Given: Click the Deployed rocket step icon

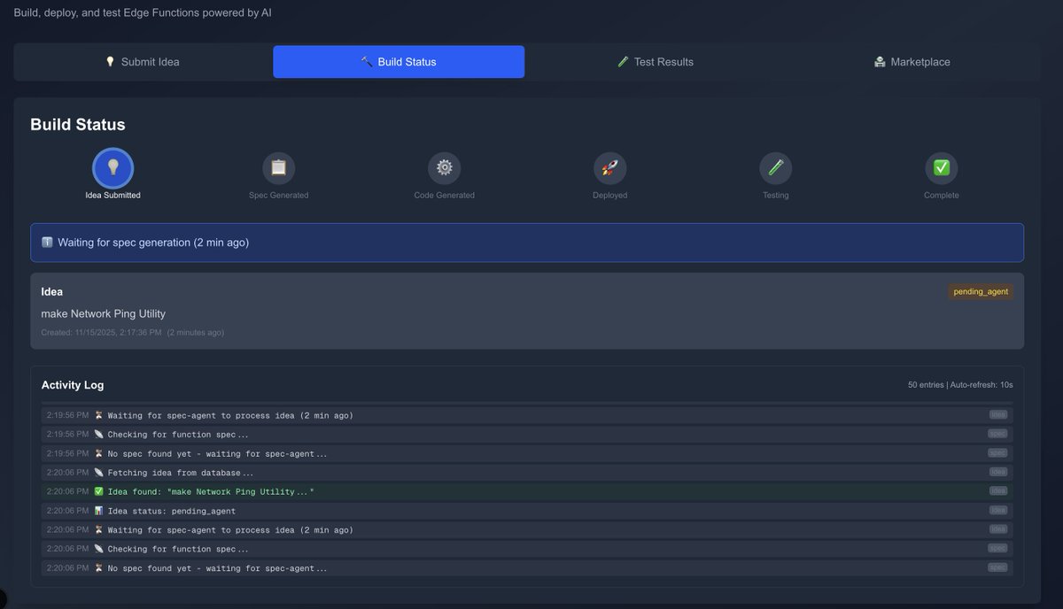Looking at the screenshot, I should [x=610, y=168].
